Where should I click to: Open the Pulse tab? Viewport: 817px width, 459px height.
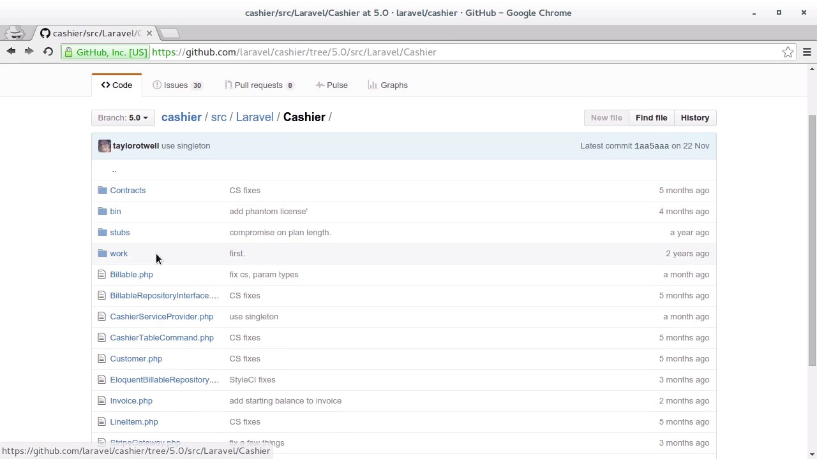331,85
